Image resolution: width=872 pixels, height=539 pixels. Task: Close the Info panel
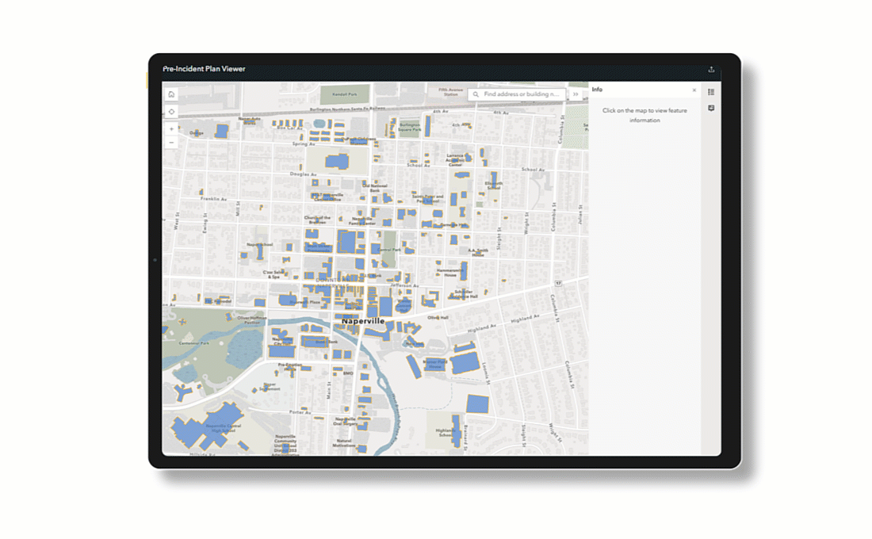[x=694, y=90]
